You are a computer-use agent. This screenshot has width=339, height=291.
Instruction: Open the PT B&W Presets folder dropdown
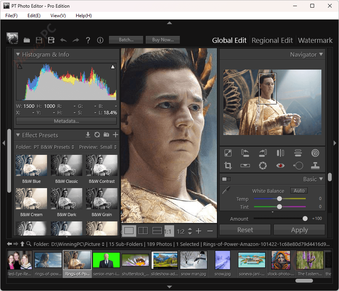click(x=54, y=147)
